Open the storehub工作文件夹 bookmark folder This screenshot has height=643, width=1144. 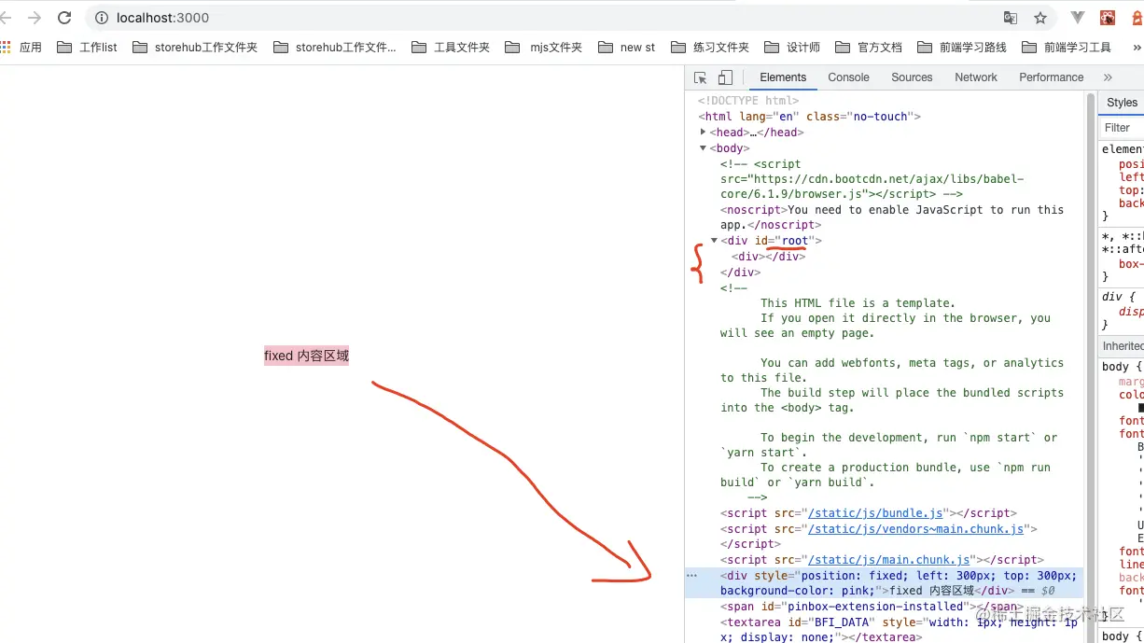pyautogui.click(x=195, y=47)
